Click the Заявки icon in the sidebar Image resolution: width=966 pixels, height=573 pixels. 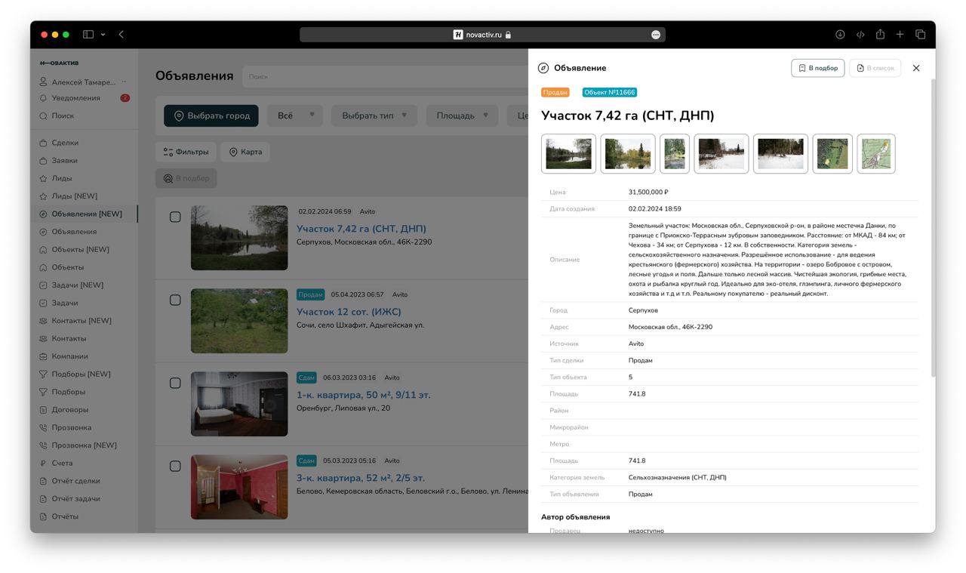(x=43, y=161)
